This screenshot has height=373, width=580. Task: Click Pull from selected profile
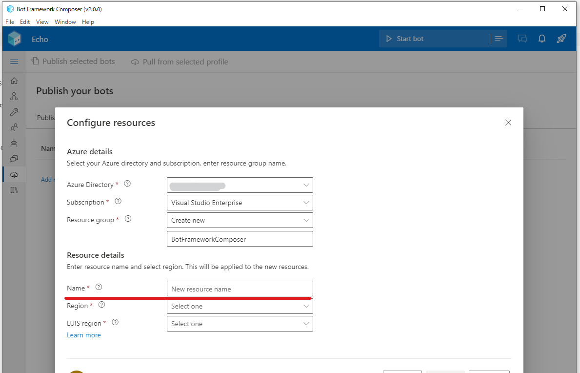[180, 62]
